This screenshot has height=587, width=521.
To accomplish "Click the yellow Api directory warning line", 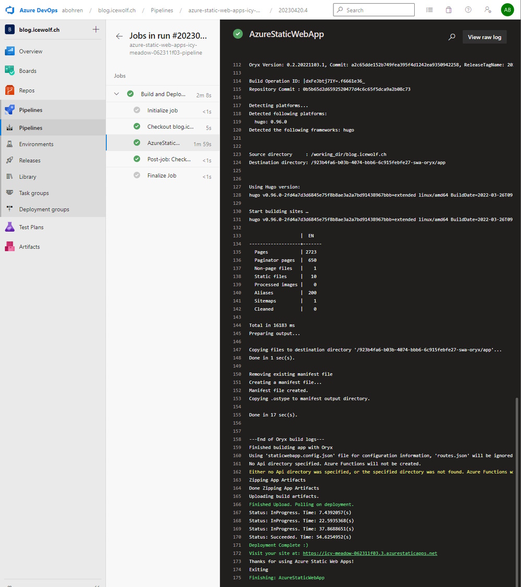I will [x=381, y=472].
